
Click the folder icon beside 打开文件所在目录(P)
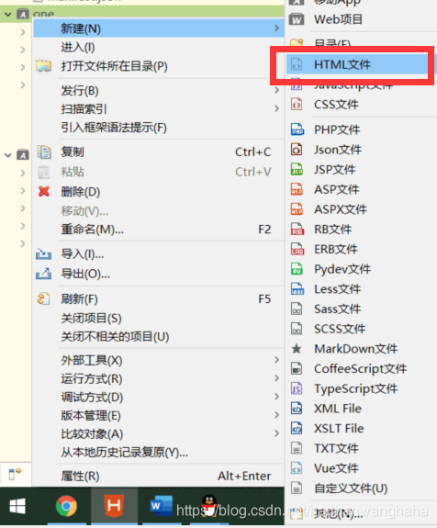(x=44, y=66)
